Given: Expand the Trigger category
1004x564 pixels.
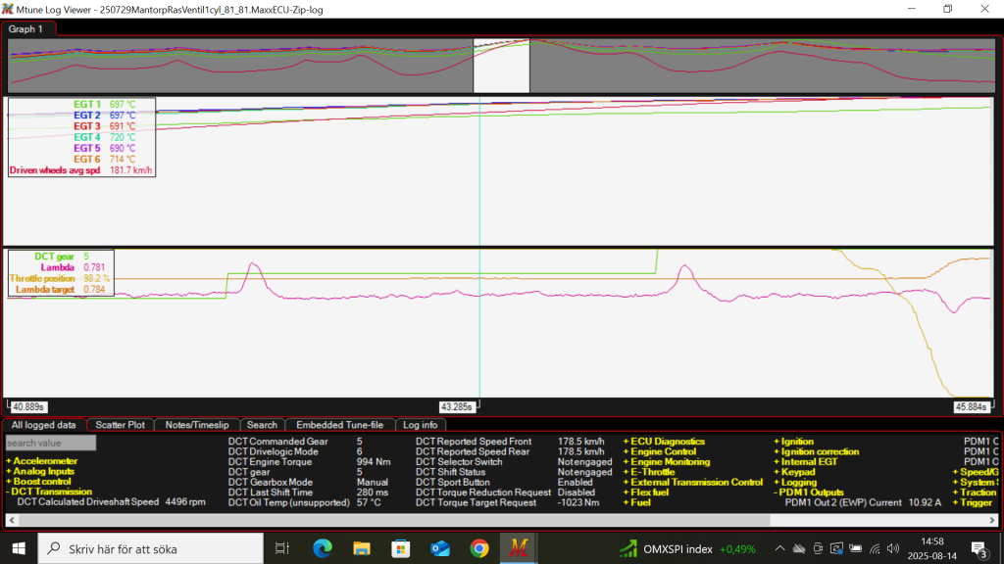Looking at the screenshot, I should tap(972, 502).
